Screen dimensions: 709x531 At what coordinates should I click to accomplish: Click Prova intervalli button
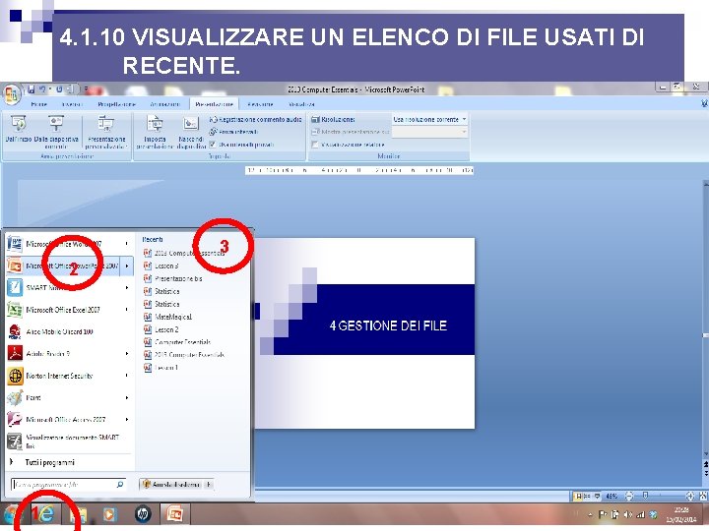click(x=233, y=132)
